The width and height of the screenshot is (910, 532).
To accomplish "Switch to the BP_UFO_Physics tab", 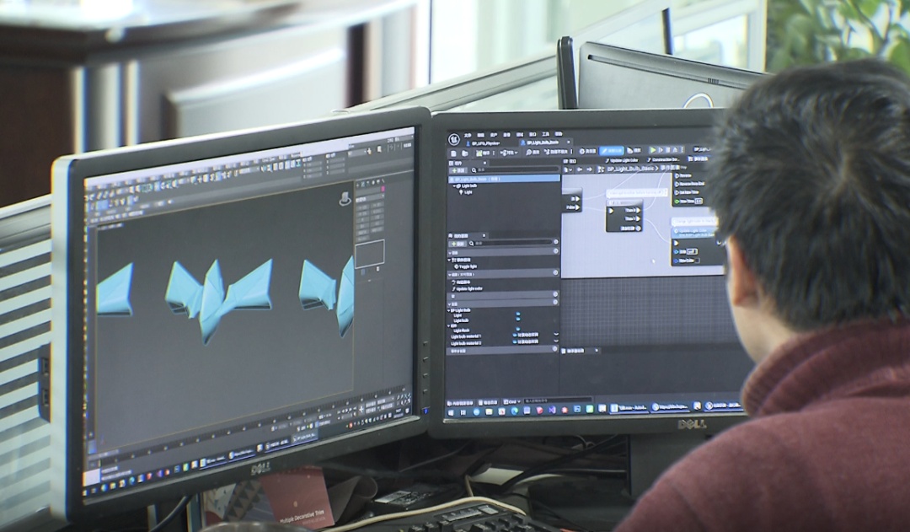I will (x=483, y=143).
